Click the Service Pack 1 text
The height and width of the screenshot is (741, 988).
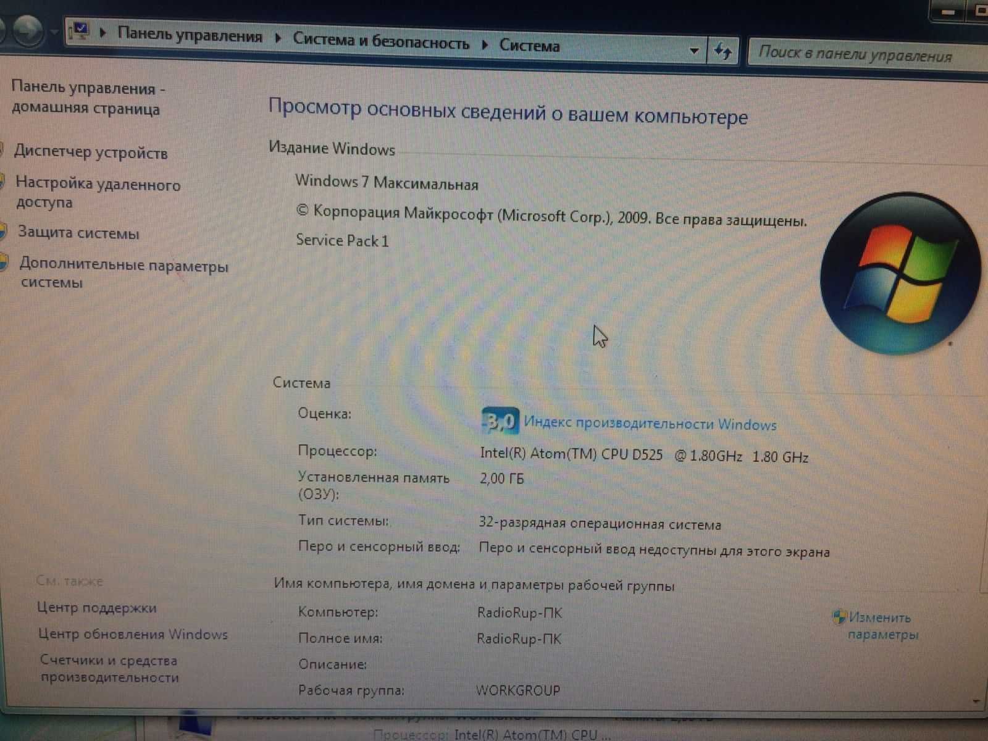(342, 240)
